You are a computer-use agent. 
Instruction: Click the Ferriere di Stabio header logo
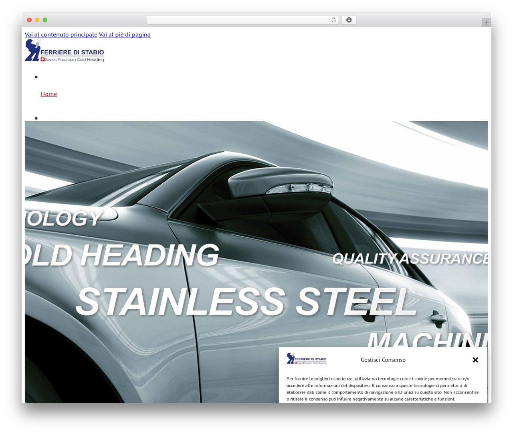pyautogui.click(x=65, y=50)
